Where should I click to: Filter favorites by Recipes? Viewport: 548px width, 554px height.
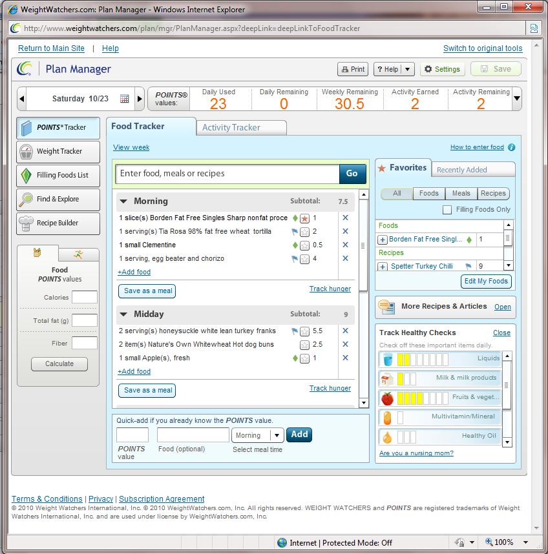(x=493, y=193)
